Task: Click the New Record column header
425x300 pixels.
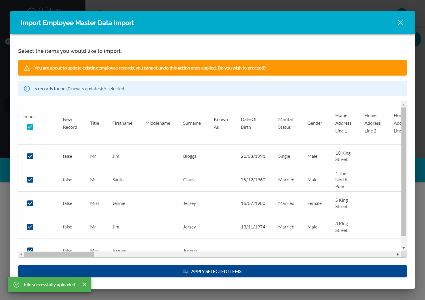Action: click(x=70, y=123)
